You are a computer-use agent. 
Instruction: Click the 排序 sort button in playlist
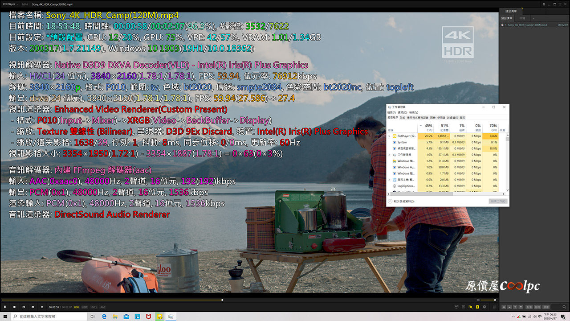tap(546, 307)
